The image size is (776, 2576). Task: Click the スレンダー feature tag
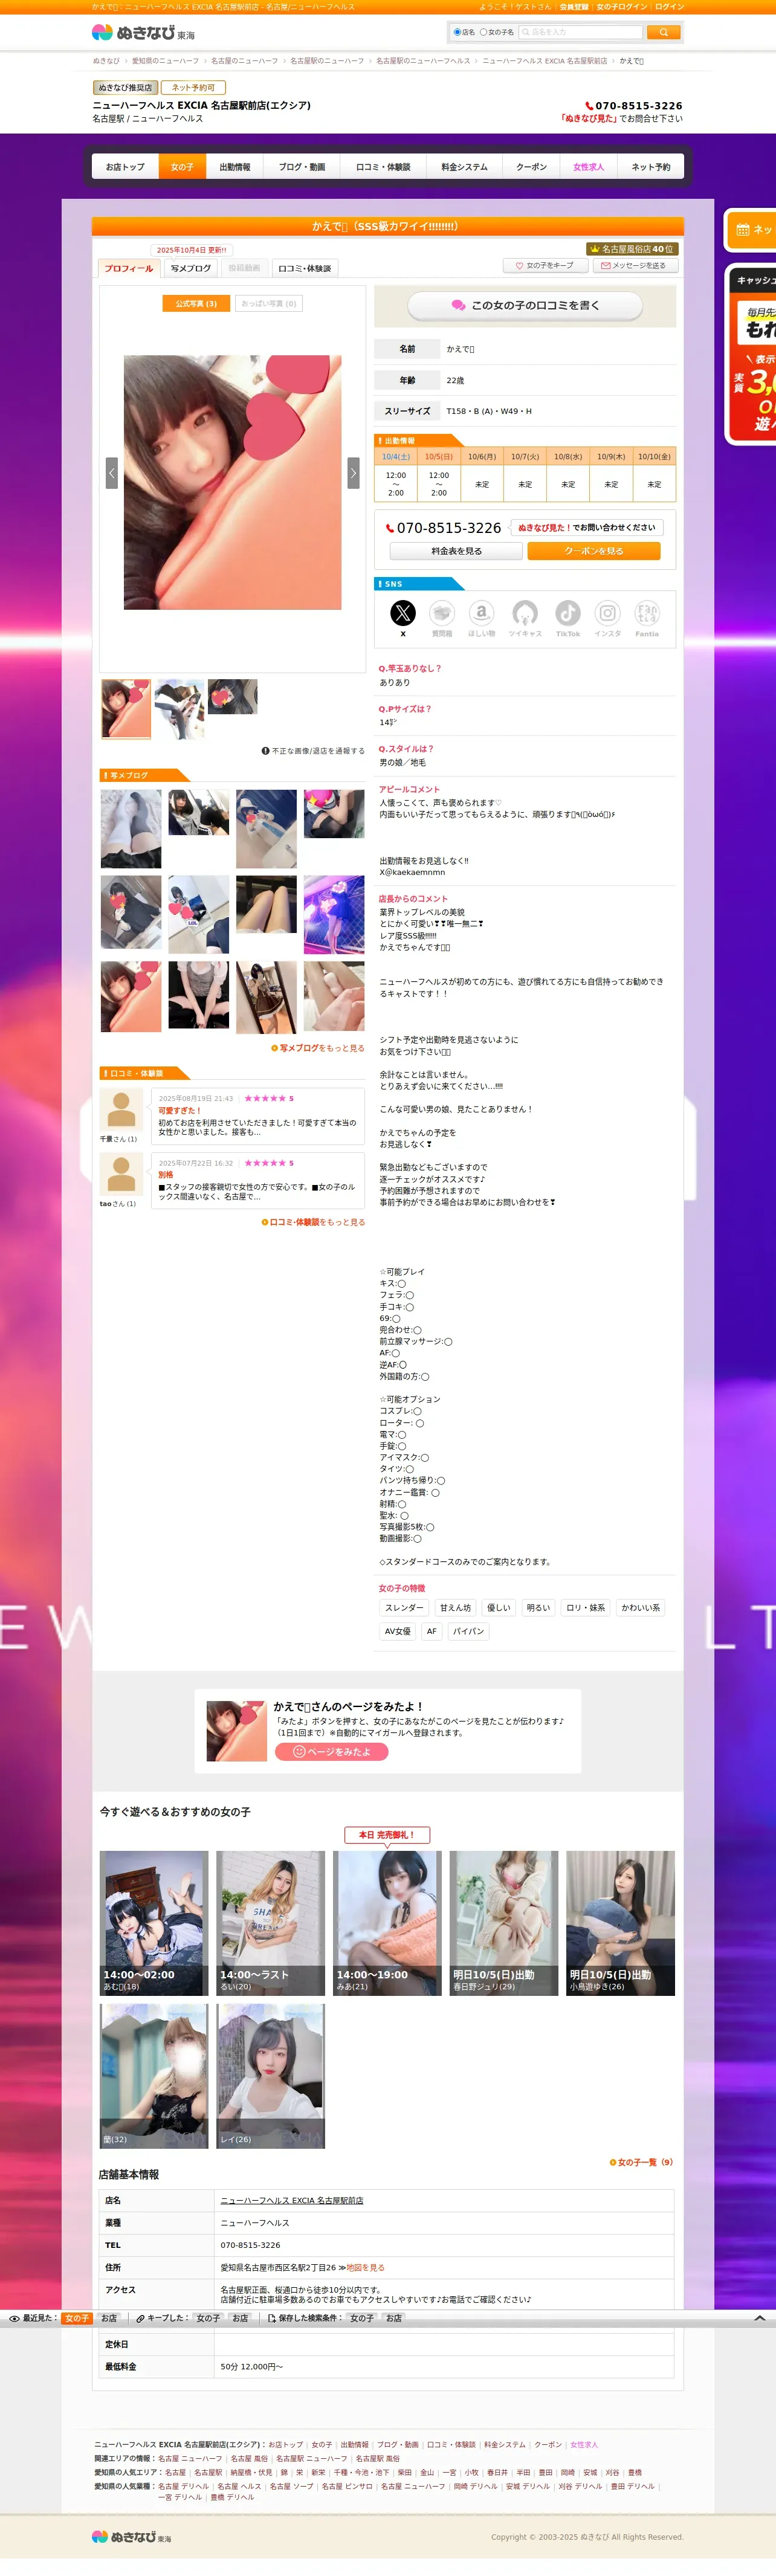(x=404, y=1608)
